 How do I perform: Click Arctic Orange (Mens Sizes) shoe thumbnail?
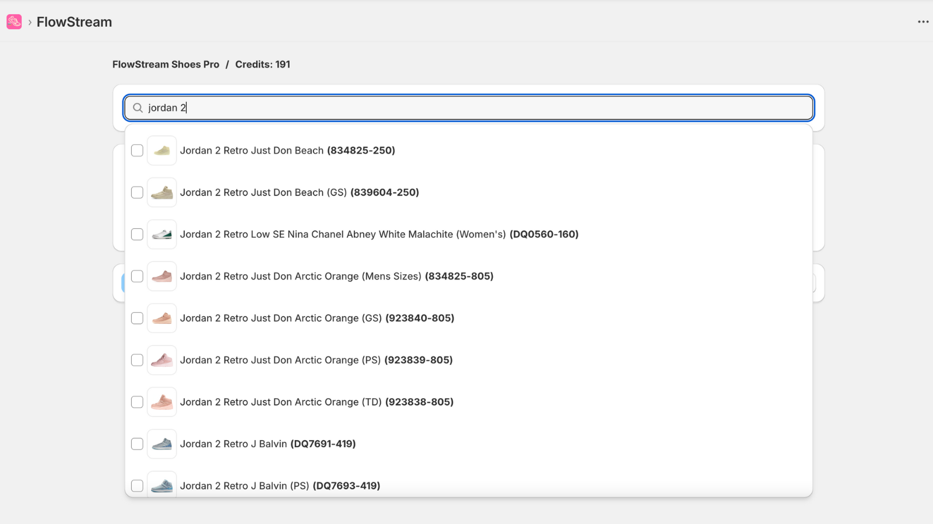[162, 276]
